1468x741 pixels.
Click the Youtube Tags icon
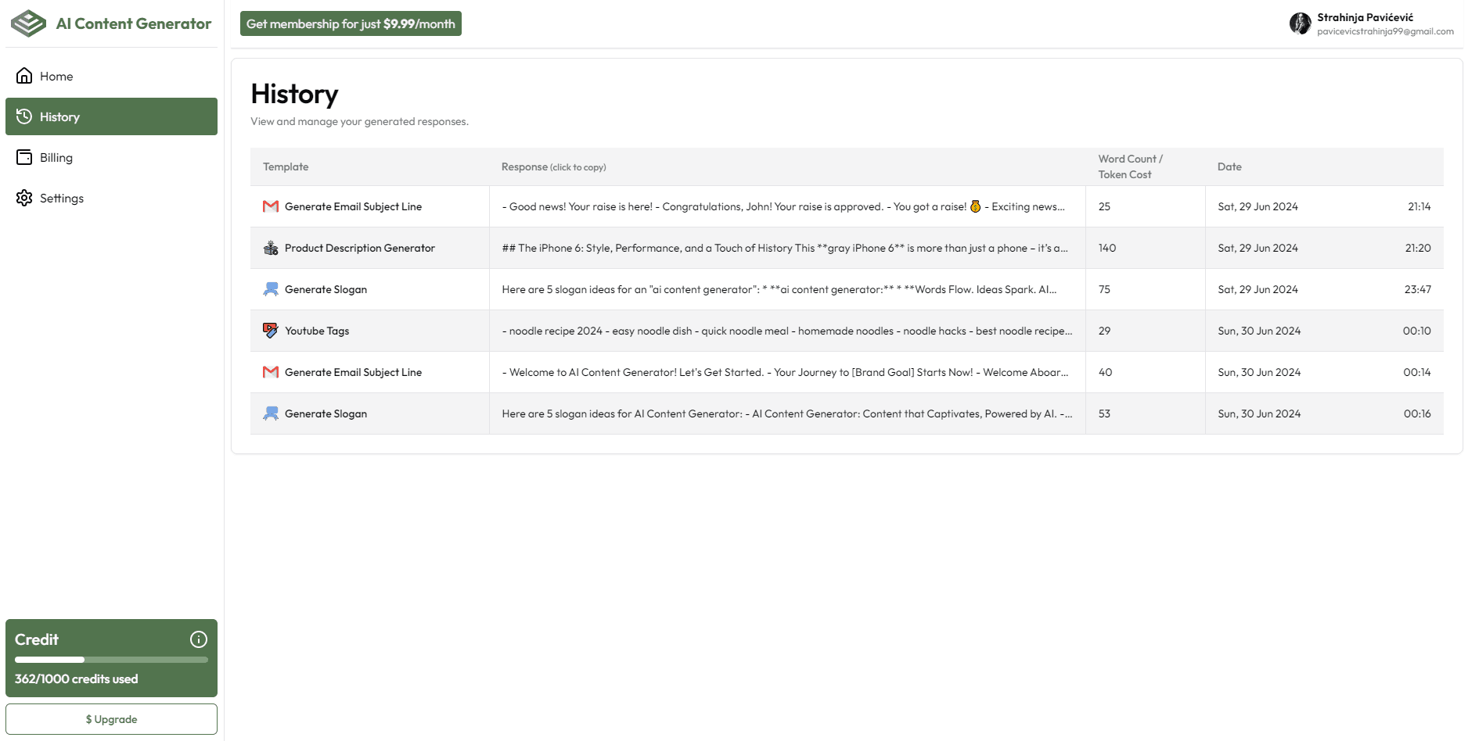pos(271,331)
